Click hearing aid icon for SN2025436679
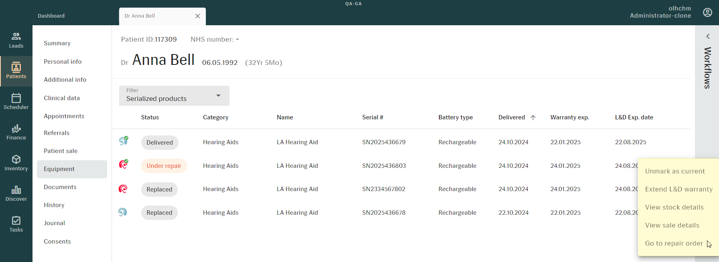Screen dimensions: 719x262 [124, 141]
